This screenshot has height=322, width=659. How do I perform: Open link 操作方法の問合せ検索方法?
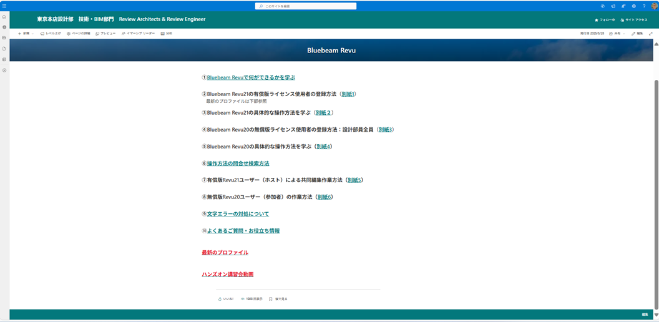[x=238, y=163]
